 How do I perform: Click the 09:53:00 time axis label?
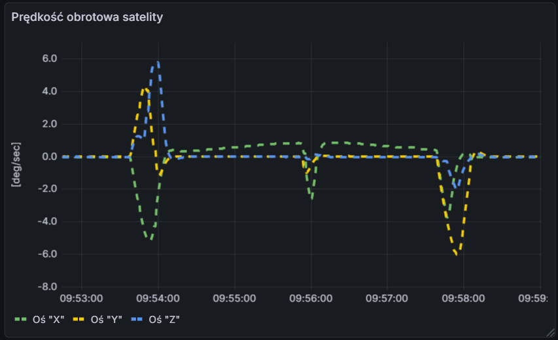pos(82,298)
